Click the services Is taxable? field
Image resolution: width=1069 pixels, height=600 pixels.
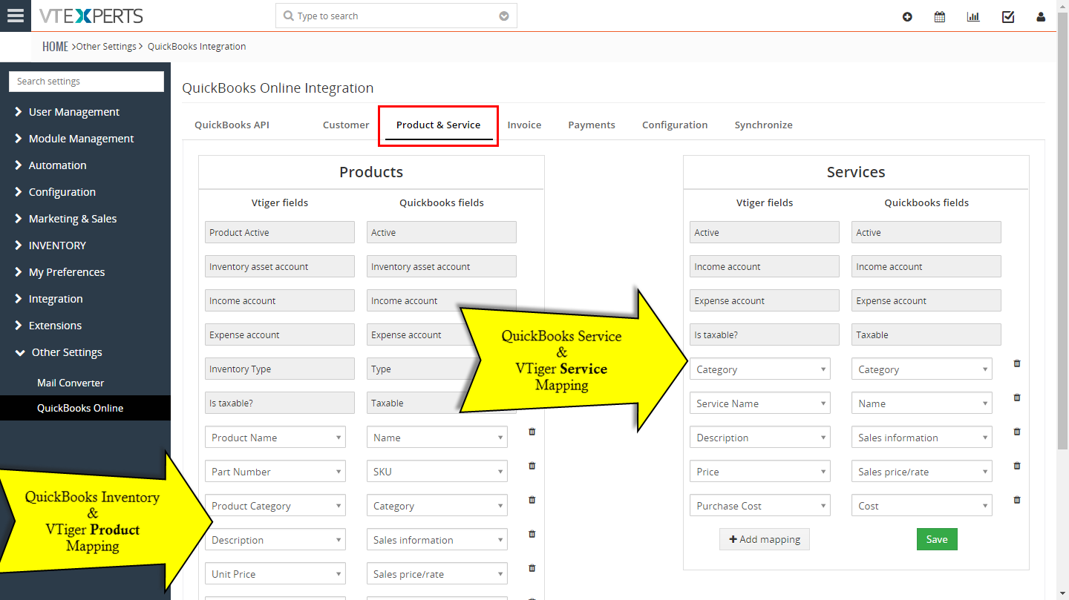click(x=765, y=334)
